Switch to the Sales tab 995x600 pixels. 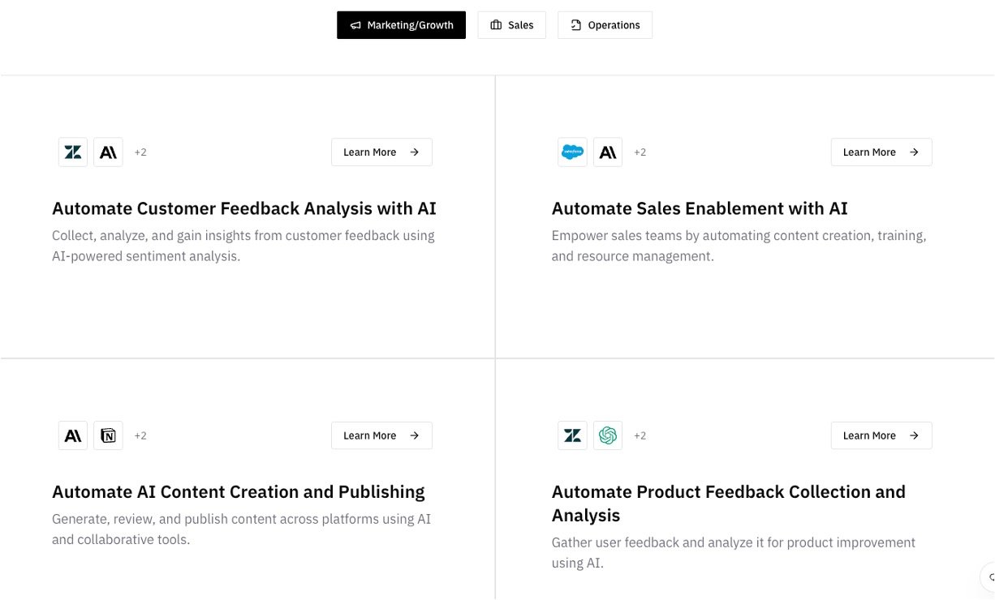coord(511,25)
